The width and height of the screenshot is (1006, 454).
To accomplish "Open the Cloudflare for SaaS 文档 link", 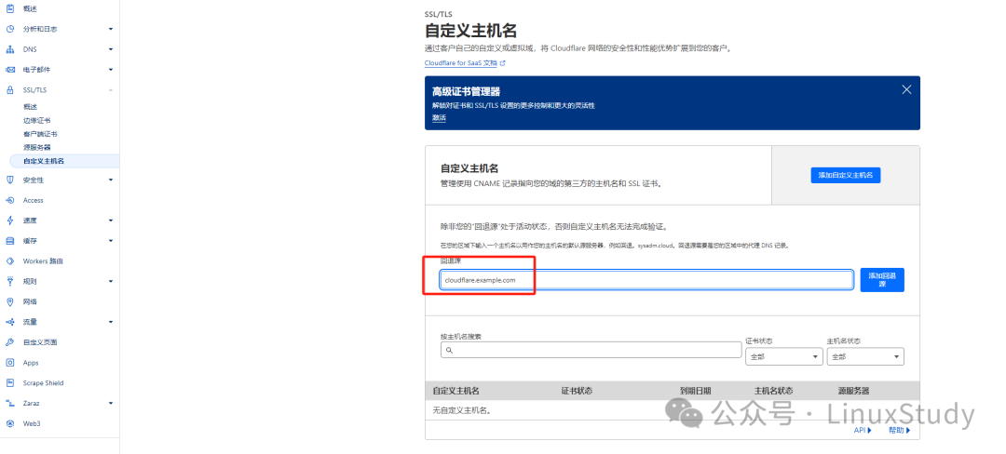I will pyautogui.click(x=464, y=63).
